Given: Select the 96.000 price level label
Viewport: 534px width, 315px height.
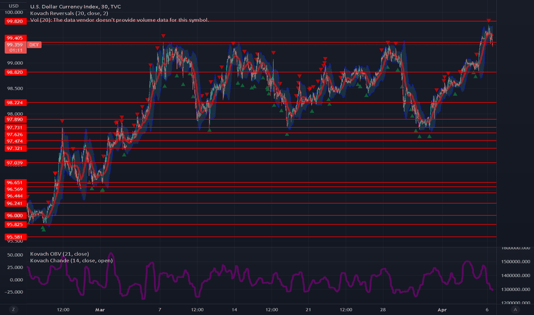Looking at the screenshot, I should [x=15, y=215].
